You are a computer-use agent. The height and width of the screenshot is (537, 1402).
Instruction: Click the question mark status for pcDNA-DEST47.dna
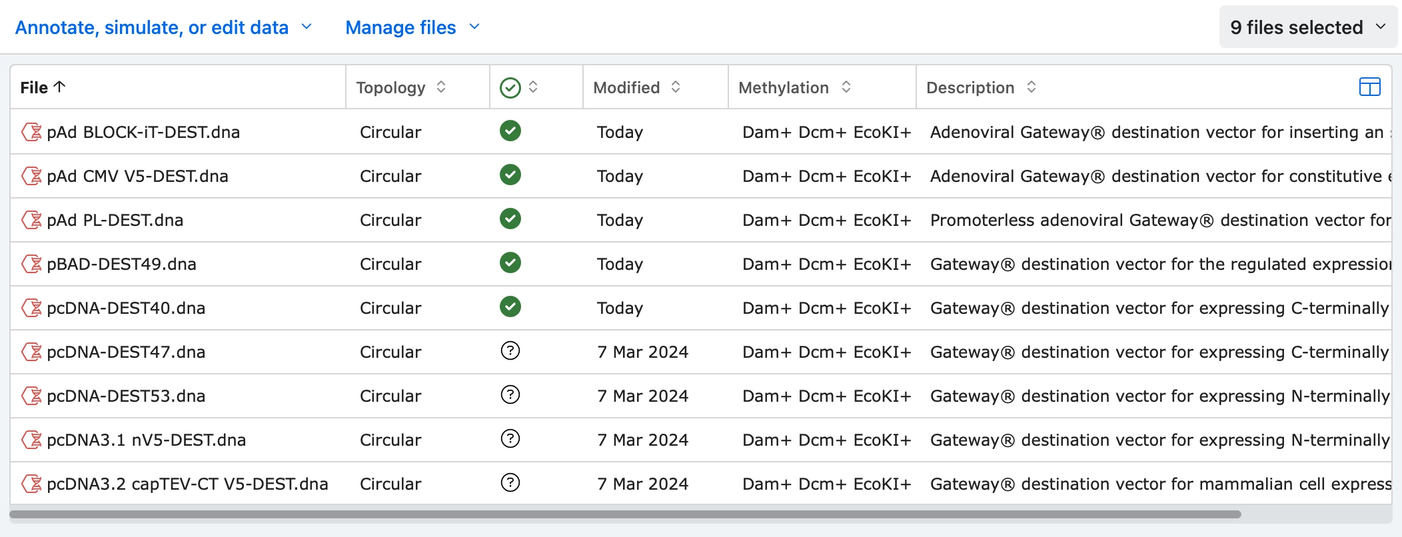(x=510, y=351)
